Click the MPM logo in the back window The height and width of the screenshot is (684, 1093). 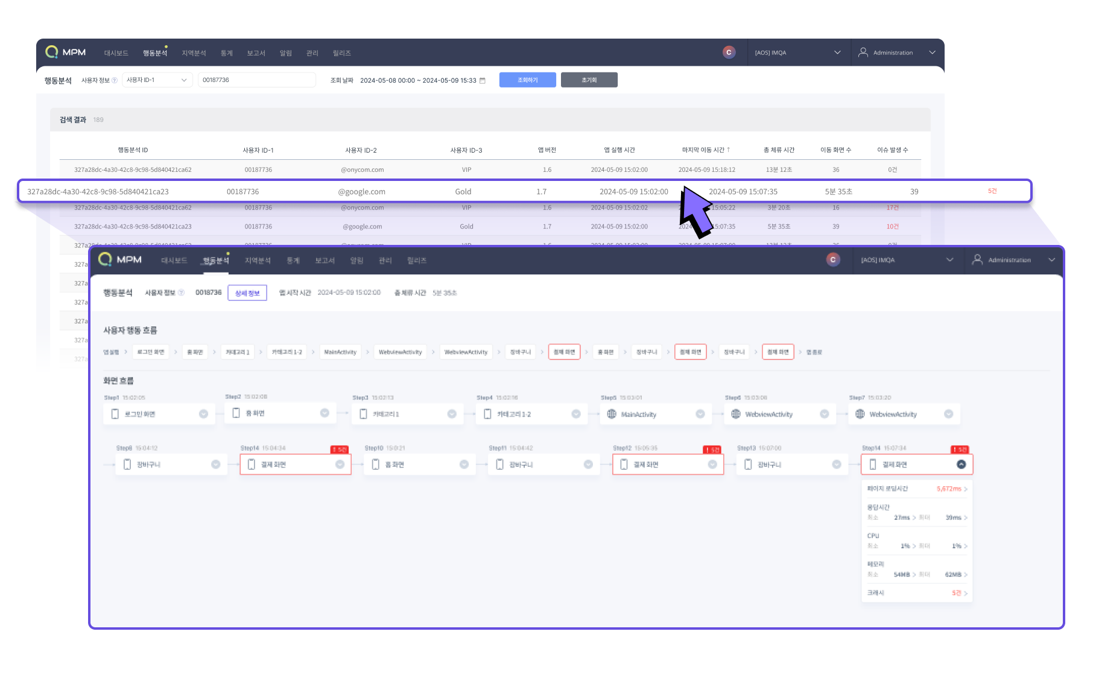[x=66, y=52]
